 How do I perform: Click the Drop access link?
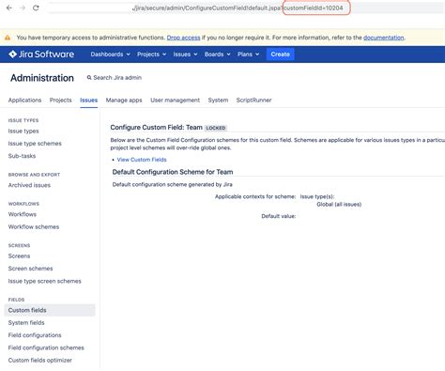coord(183,38)
